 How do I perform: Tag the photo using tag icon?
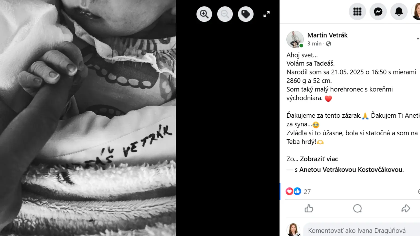(246, 14)
